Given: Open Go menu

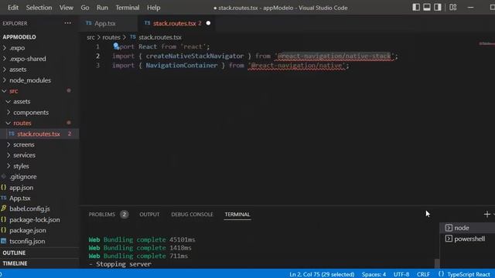Looking at the screenshot, I should 85,8.
